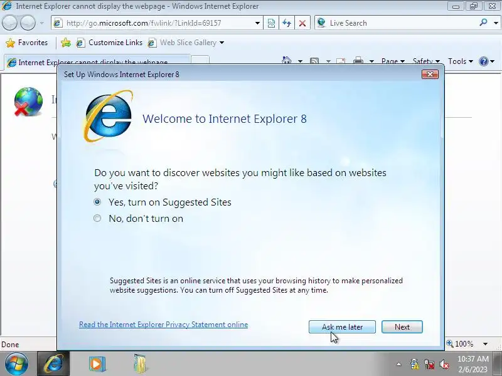Click the zoom level 100% button
502x376 pixels.
pos(460,343)
